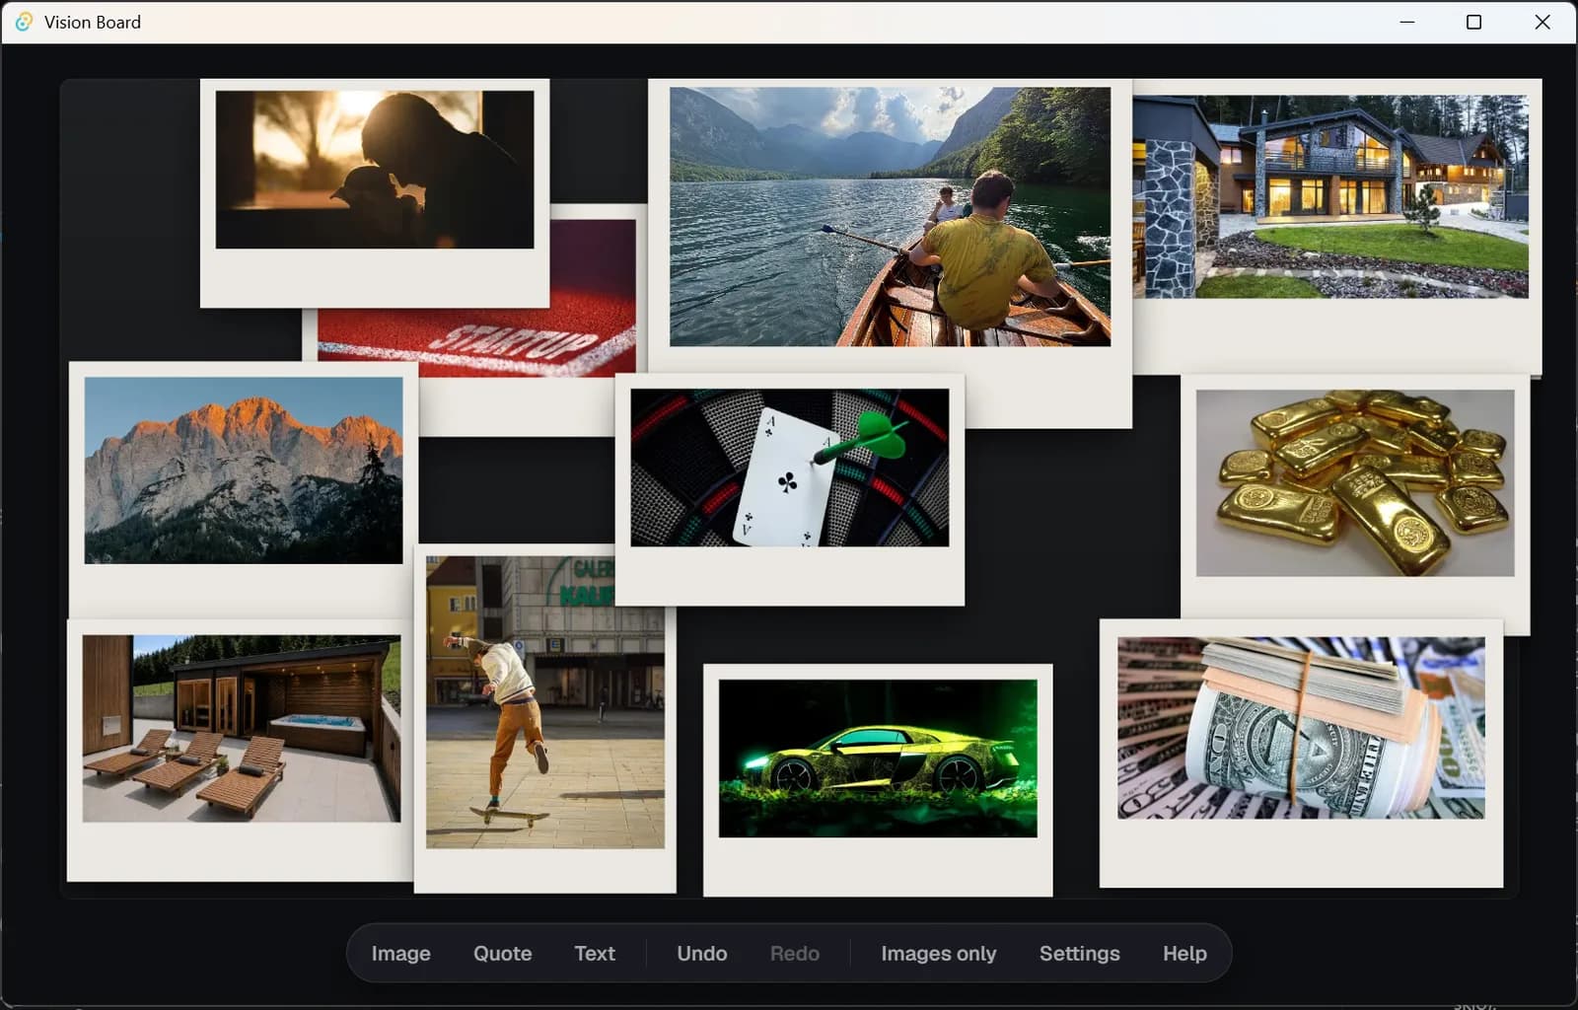Open the Settings panel

[x=1080, y=953]
